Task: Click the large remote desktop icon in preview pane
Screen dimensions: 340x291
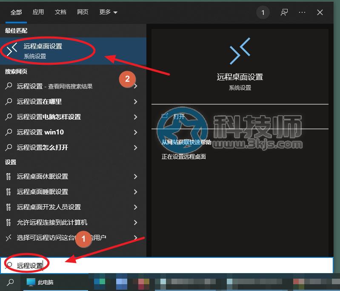Action: 240,51
